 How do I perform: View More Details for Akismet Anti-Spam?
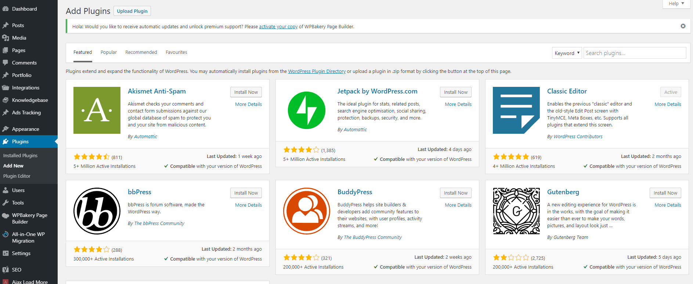pyautogui.click(x=249, y=104)
